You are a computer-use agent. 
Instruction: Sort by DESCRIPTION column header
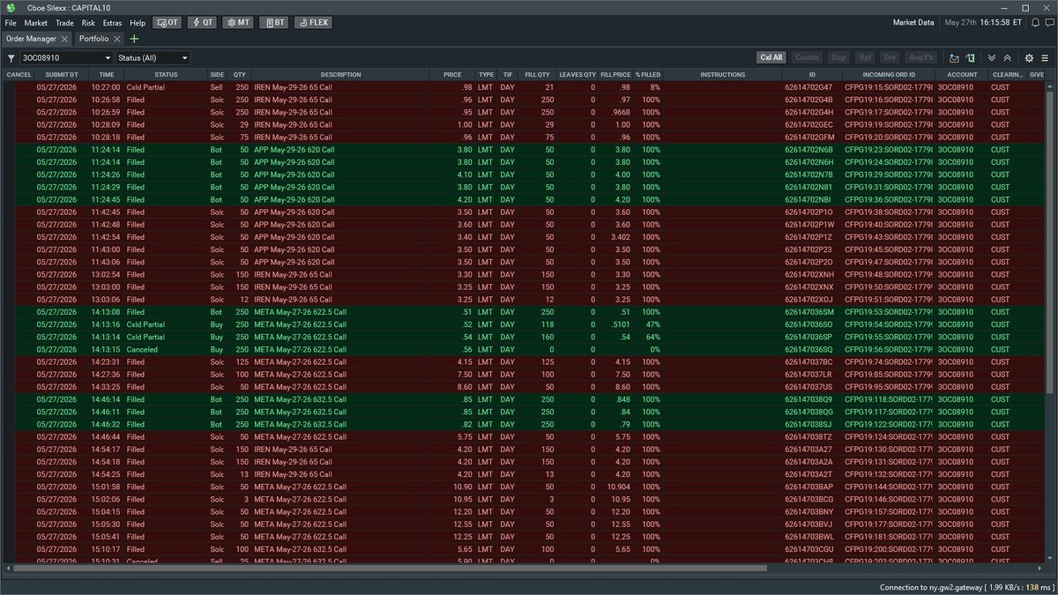340,75
